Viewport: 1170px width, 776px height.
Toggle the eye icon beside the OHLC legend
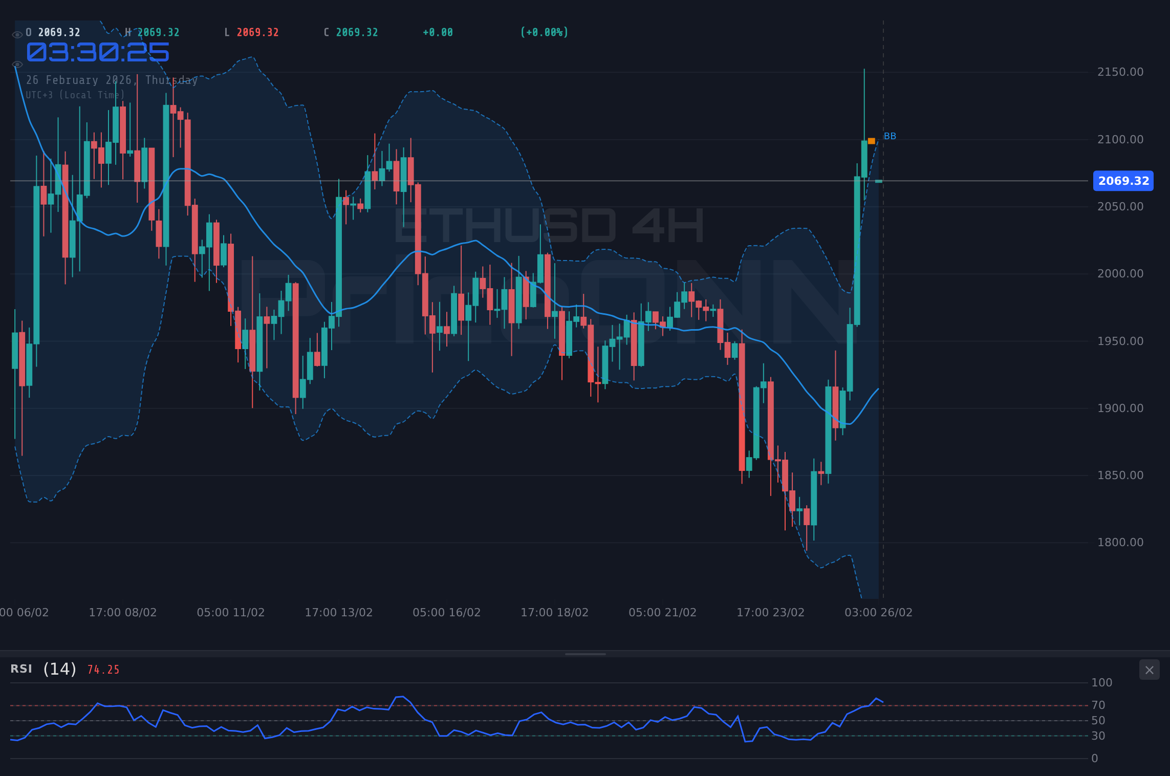17,32
